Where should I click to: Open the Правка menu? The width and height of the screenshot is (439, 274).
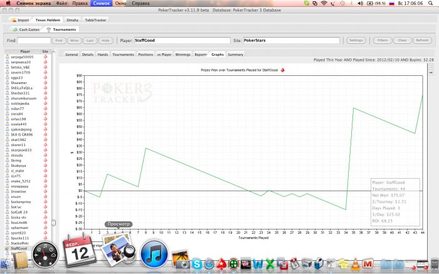click(80, 3)
